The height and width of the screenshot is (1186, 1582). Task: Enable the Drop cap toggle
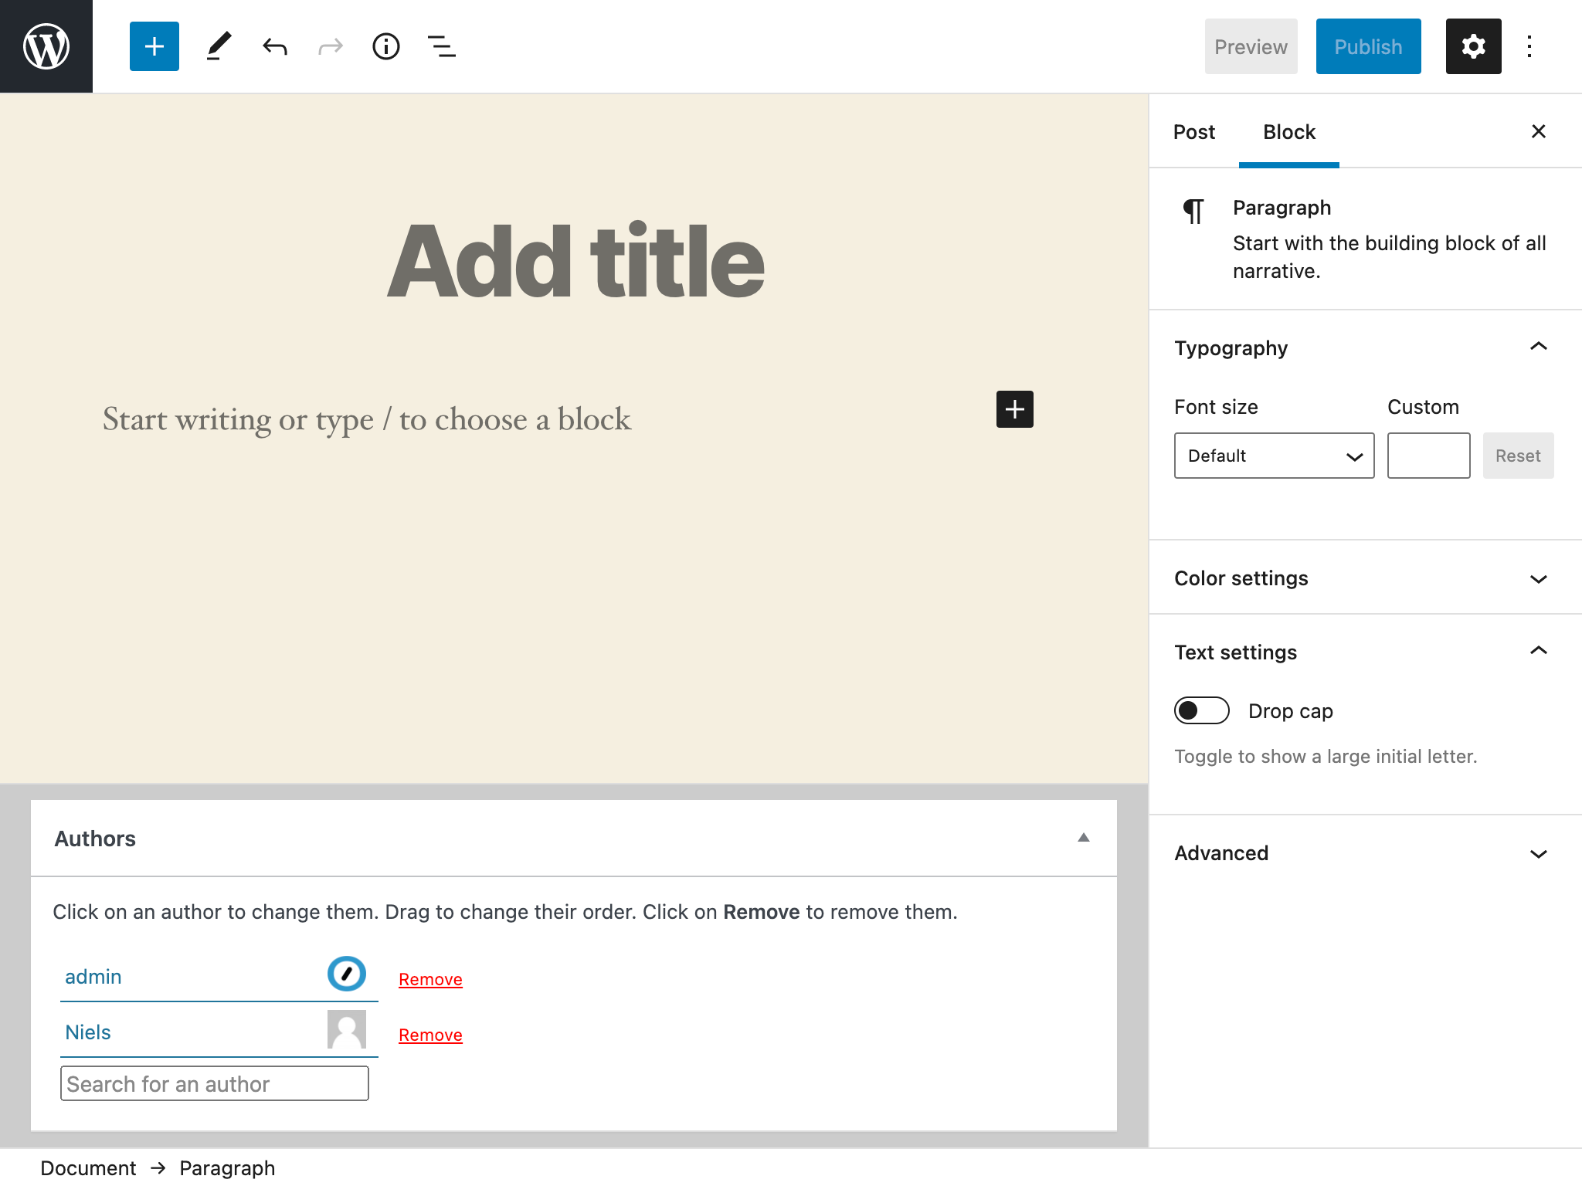pos(1202,710)
